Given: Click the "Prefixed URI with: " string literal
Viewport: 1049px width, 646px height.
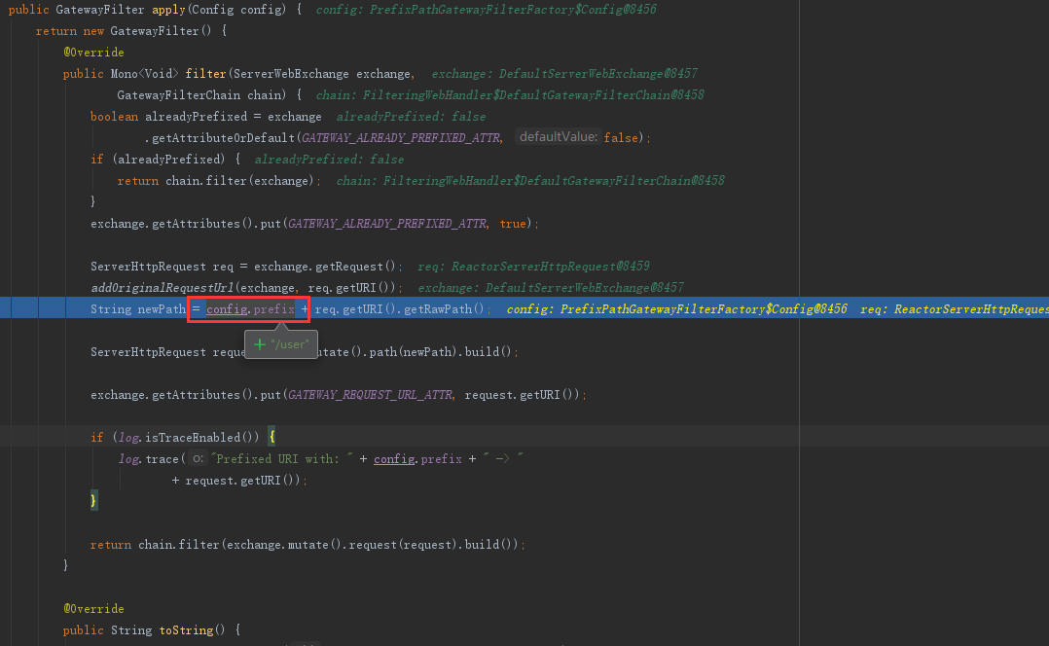Looking at the screenshot, I should 281,458.
